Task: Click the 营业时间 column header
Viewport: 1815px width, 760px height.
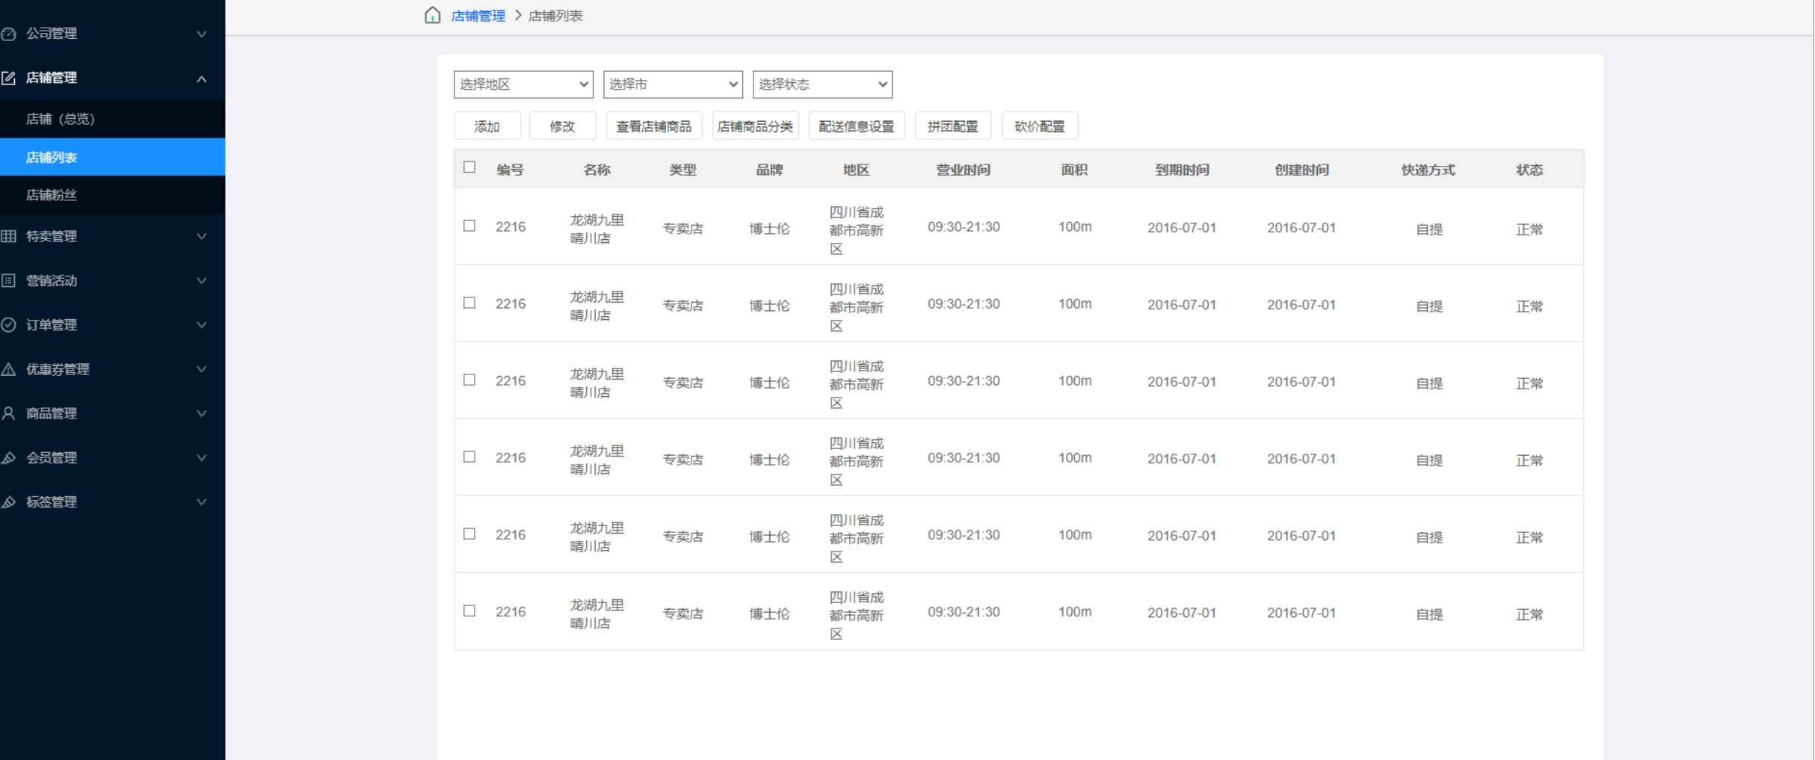Action: pos(964,170)
